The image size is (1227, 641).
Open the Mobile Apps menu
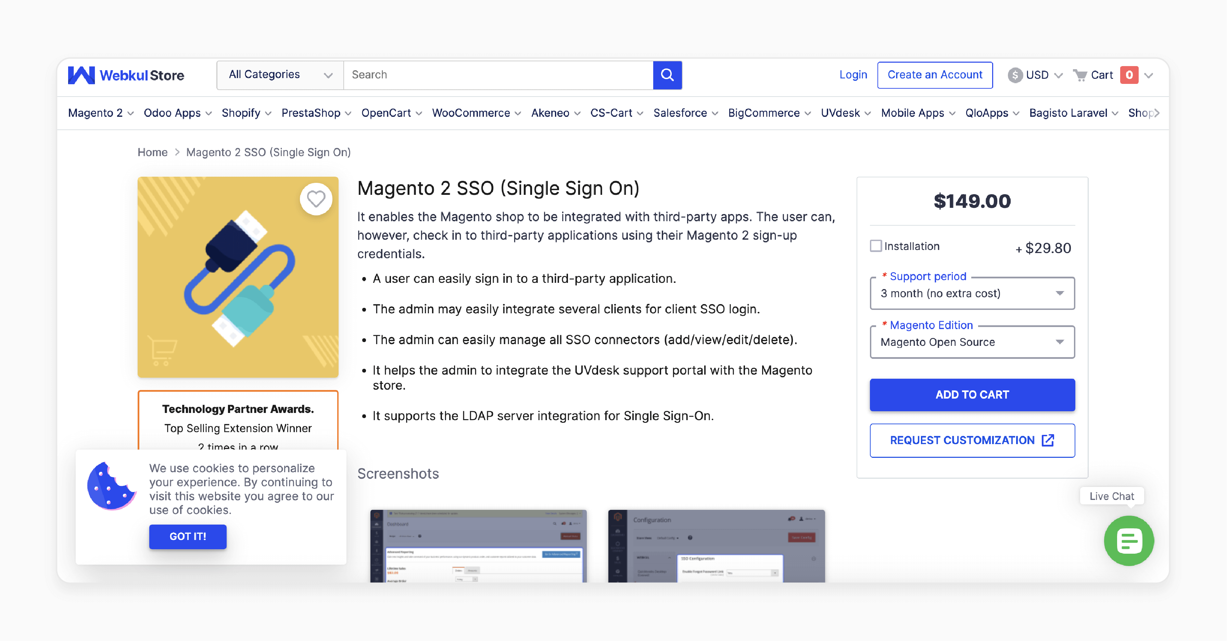[x=918, y=113]
